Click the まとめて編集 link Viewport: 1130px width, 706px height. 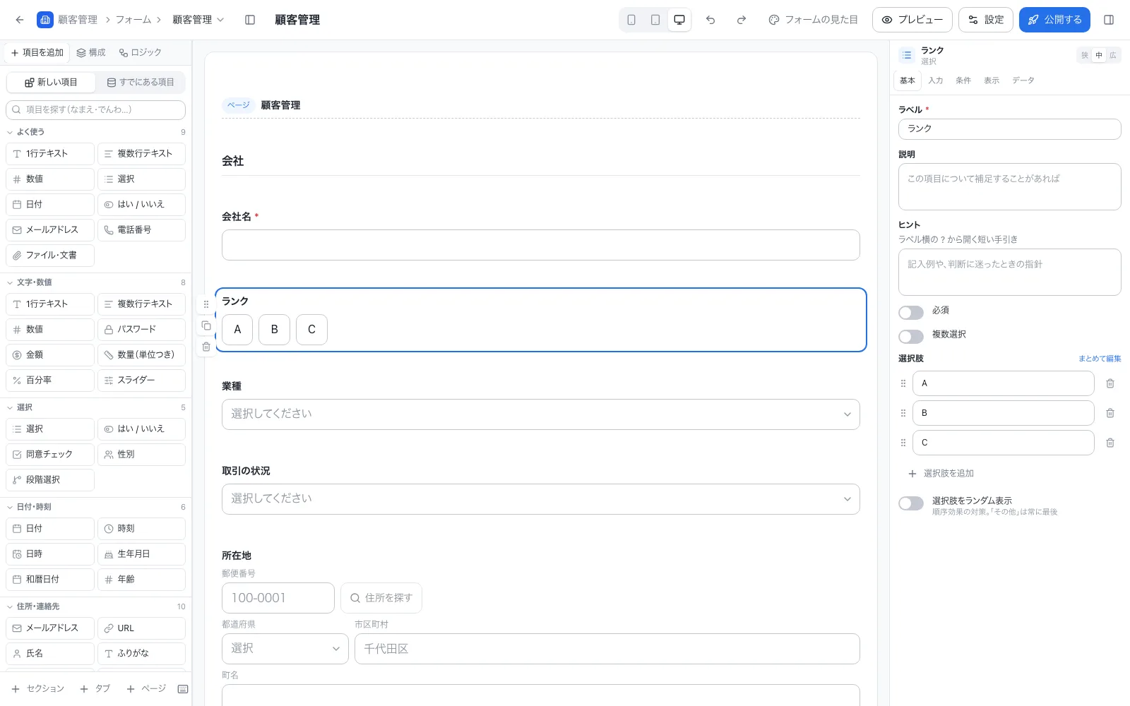tap(1100, 359)
